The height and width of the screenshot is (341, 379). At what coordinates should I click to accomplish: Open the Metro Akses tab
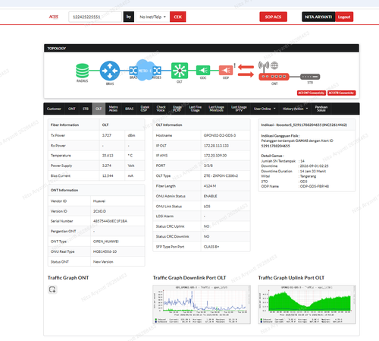[113, 109]
